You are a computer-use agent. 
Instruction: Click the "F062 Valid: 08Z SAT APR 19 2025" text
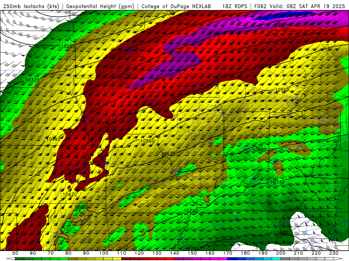click(300, 6)
